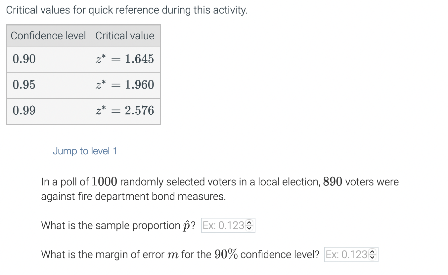Open the Jump to level 1 link
This screenshot has width=448, height=275.
(x=85, y=151)
